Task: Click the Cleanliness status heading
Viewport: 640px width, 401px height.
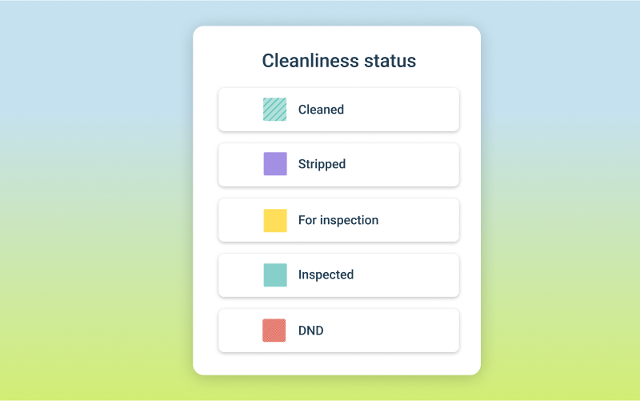Action: coord(338,61)
